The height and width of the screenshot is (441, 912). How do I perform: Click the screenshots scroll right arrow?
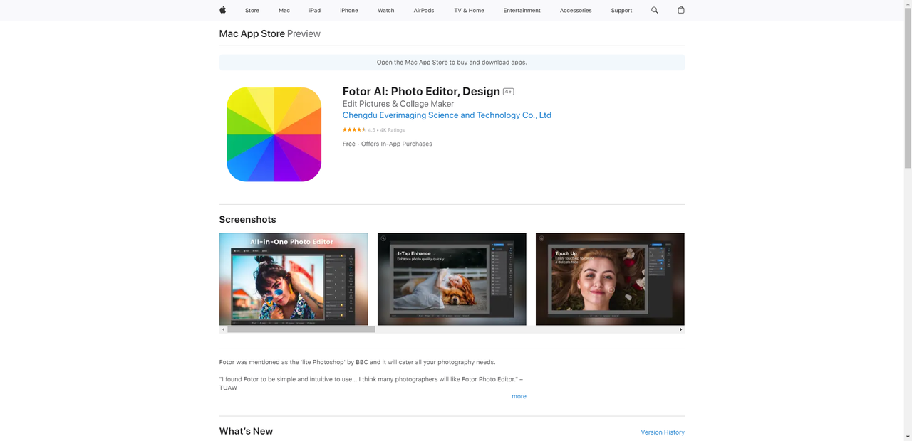[x=680, y=329]
